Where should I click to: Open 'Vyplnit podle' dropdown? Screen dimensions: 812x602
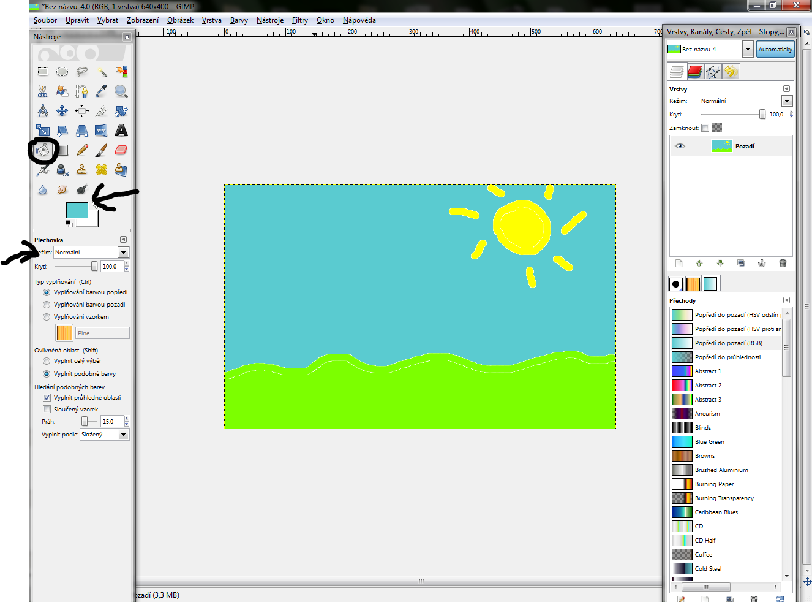tap(123, 435)
